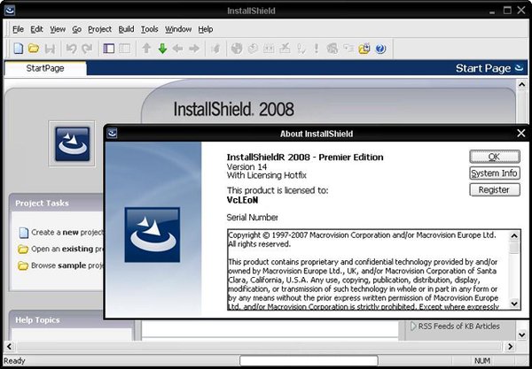This screenshot has height=369, width=532.
Task: Click the Open folder toolbar icon
Action: click(x=34, y=49)
